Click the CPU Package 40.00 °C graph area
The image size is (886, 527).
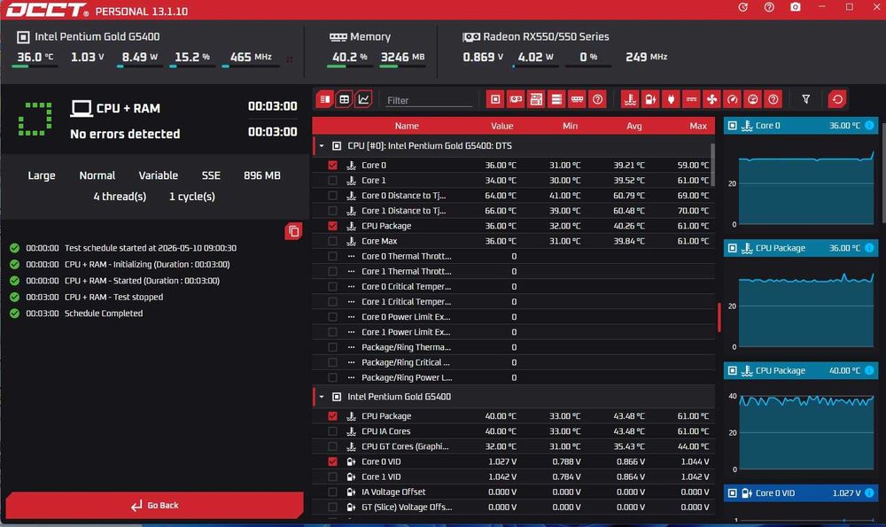pos(805,432)
